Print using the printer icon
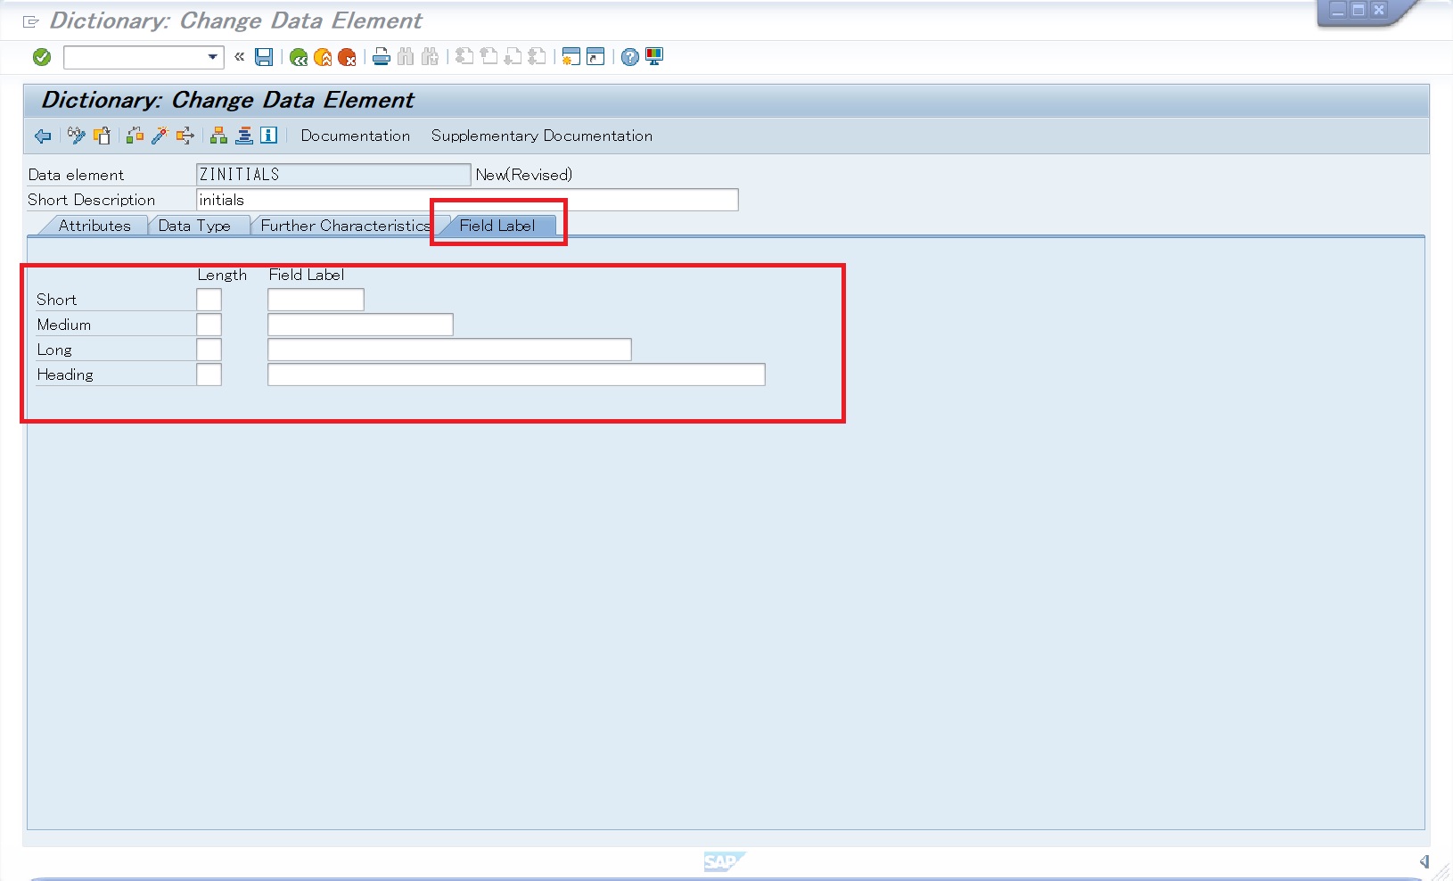 pos(382,57)
